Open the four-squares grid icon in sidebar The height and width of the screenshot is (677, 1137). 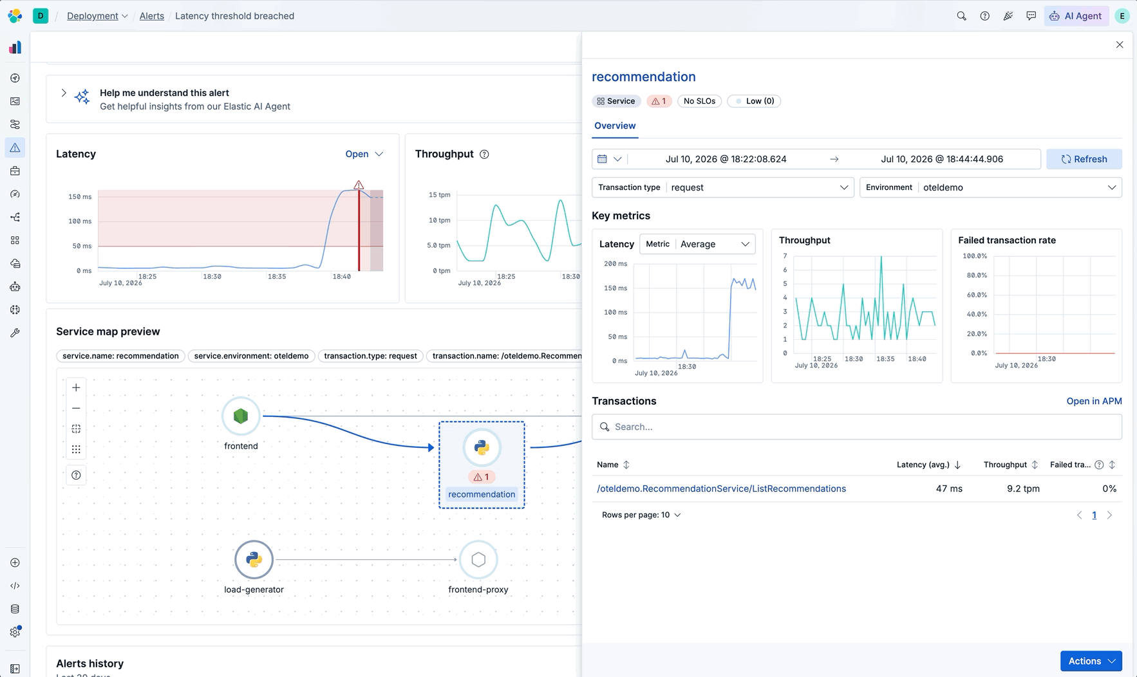[15, 240]
